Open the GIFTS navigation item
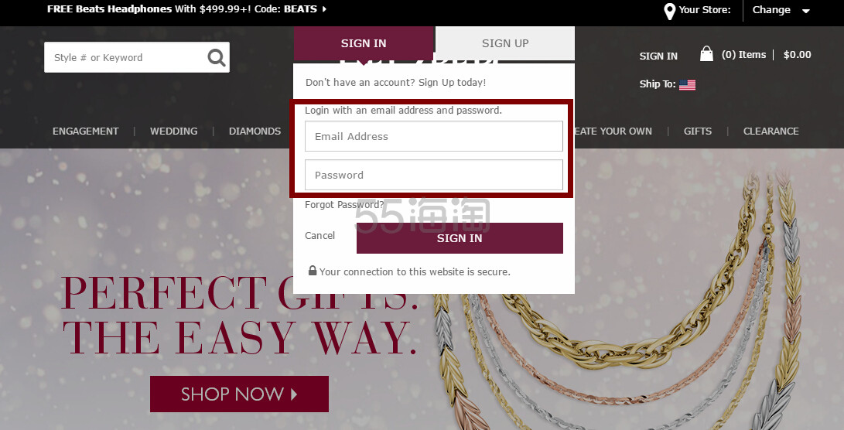844x430 pixels. click(x=698, y=131)
